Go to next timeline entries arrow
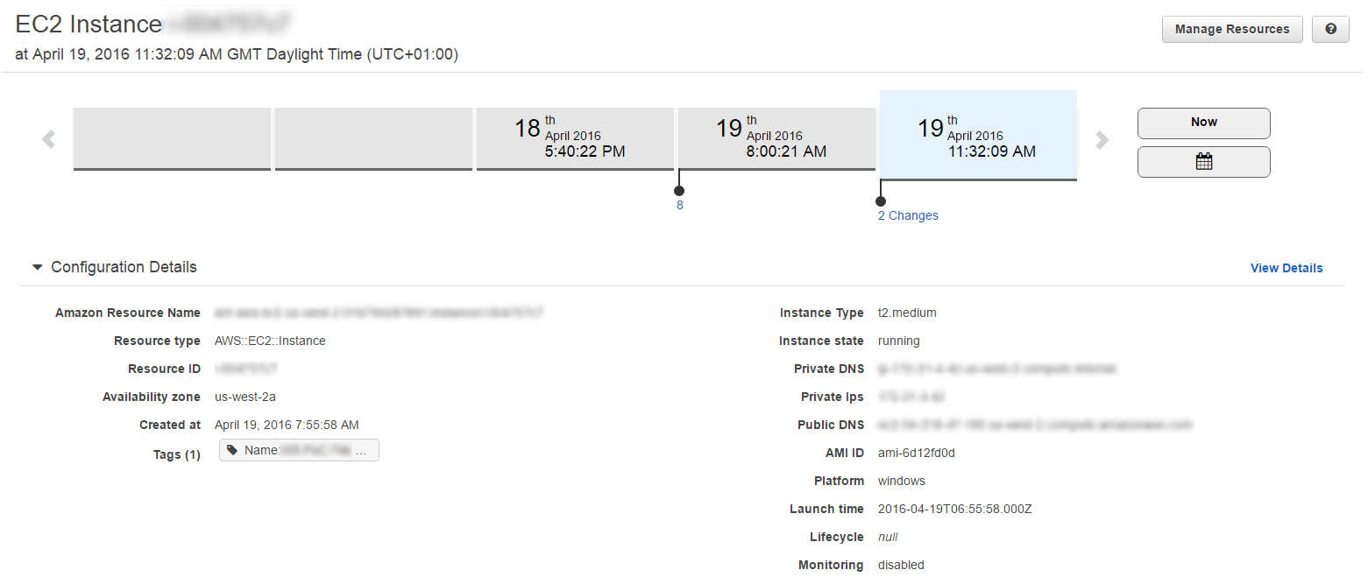This screenshot has height=584, width=1368. 1102,139
